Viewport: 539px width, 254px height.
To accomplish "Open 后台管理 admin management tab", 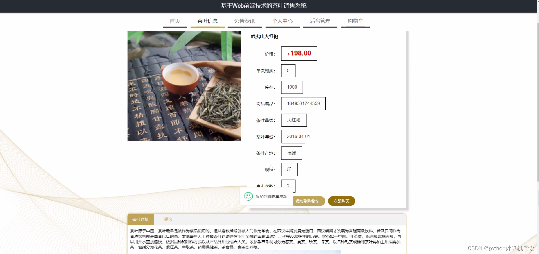I will point(320,21).
